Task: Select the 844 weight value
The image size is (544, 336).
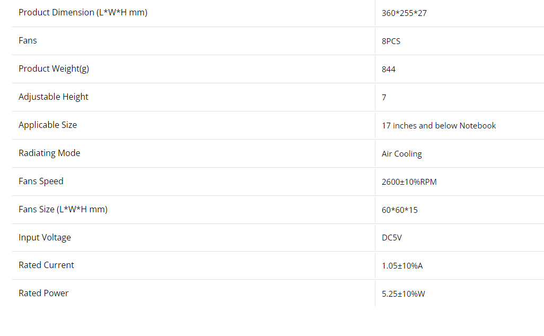Action: (x=389, y=70)
